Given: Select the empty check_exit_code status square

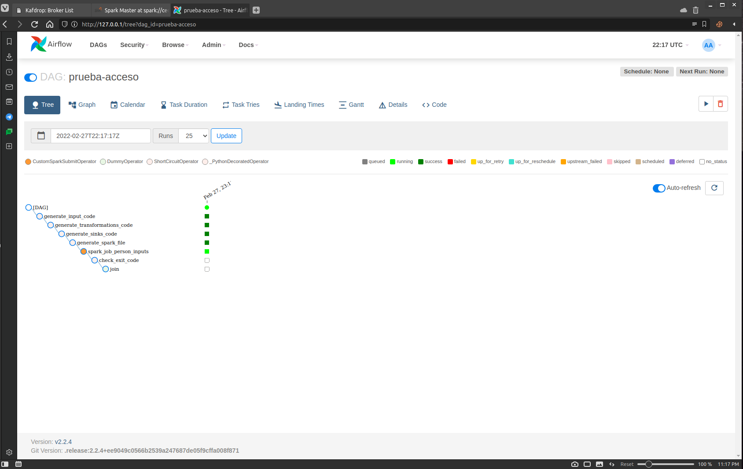Looking at the screenshot, I should pos(207,260).
